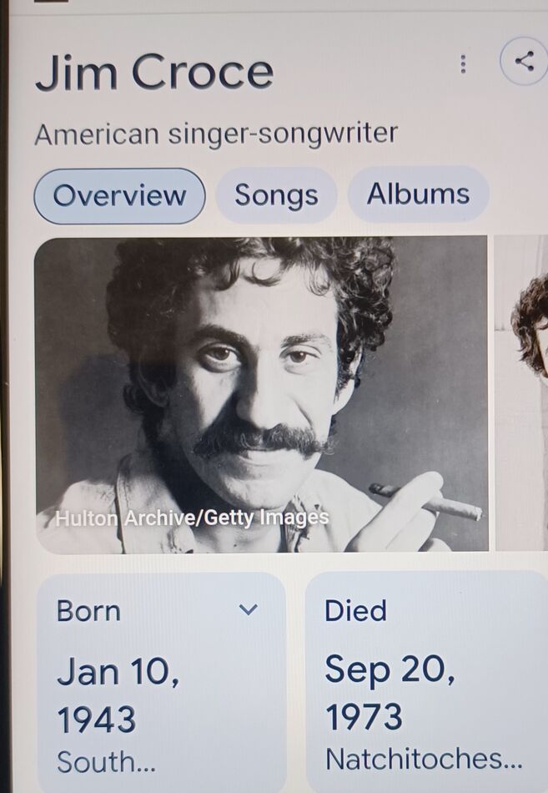
Task: Open the truncated South... birthplace text
Action: 106,762
